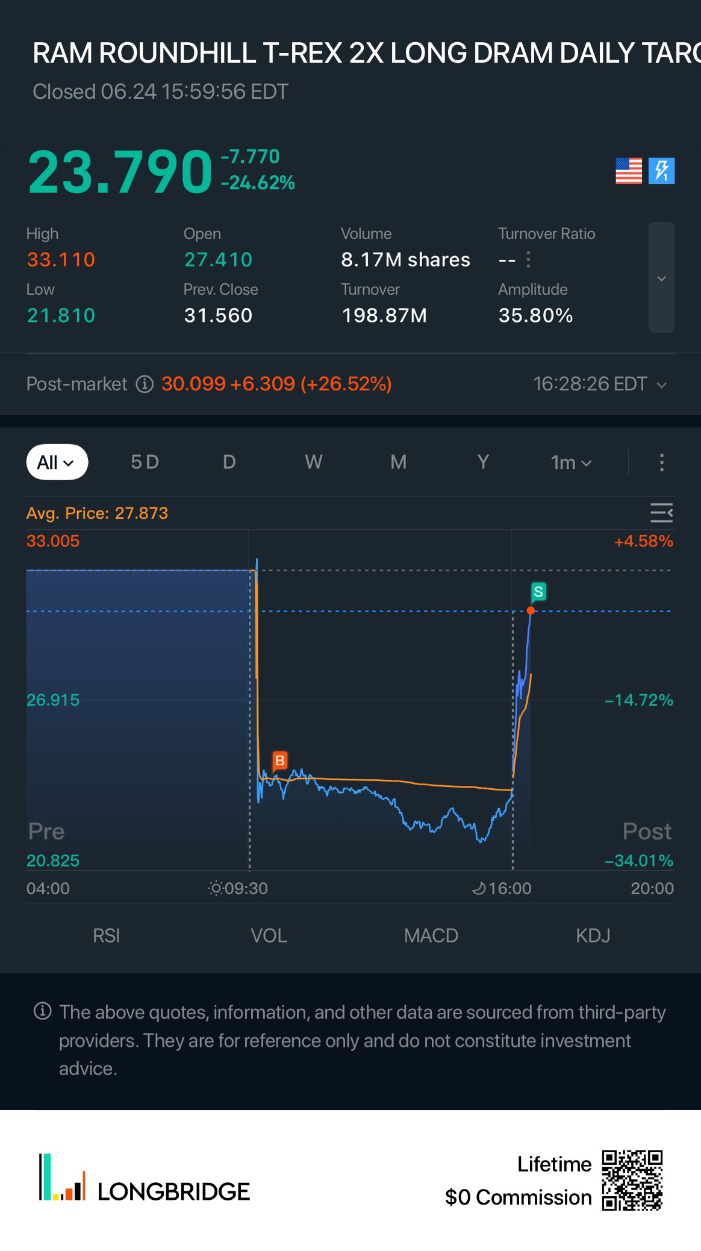Switch to the W weekly chart tab
This screenshot has height=1251, width=701.
313,462
